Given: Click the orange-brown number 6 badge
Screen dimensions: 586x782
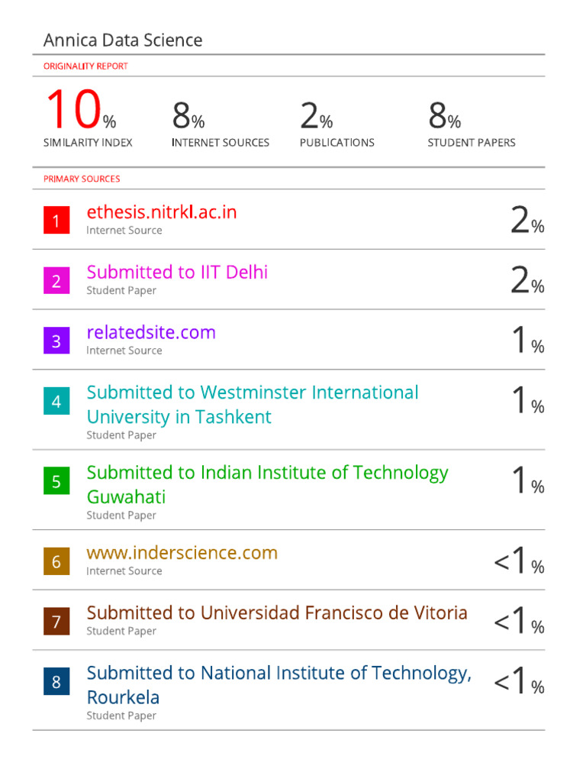Looking at the screenshot, I should click(56, 562).
